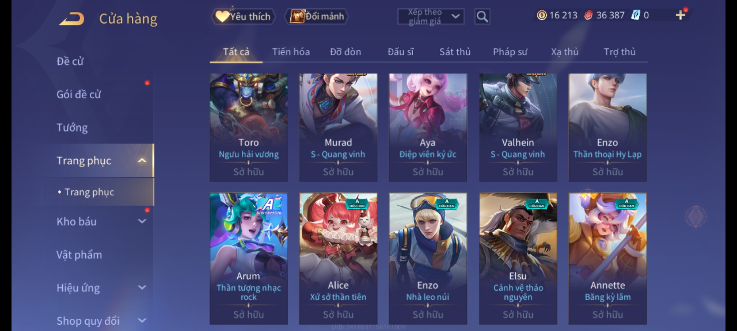Open Tướng in the sidebar

(72, 127)
